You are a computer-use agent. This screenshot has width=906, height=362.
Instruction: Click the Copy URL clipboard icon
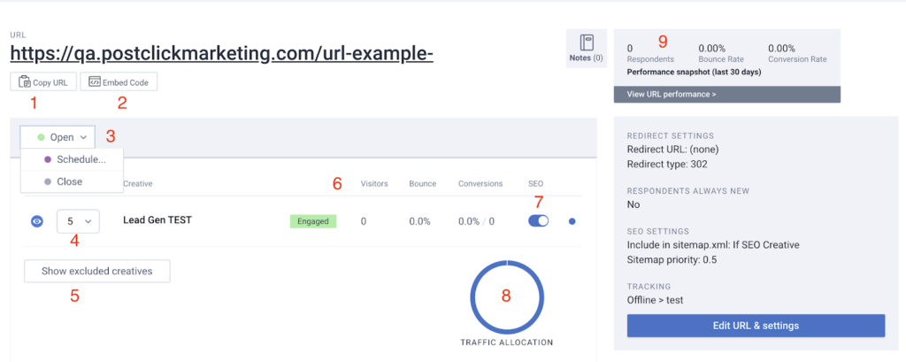tap(24, 82)
